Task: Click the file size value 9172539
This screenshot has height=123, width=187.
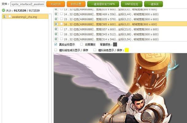Action: click(20, 11)
